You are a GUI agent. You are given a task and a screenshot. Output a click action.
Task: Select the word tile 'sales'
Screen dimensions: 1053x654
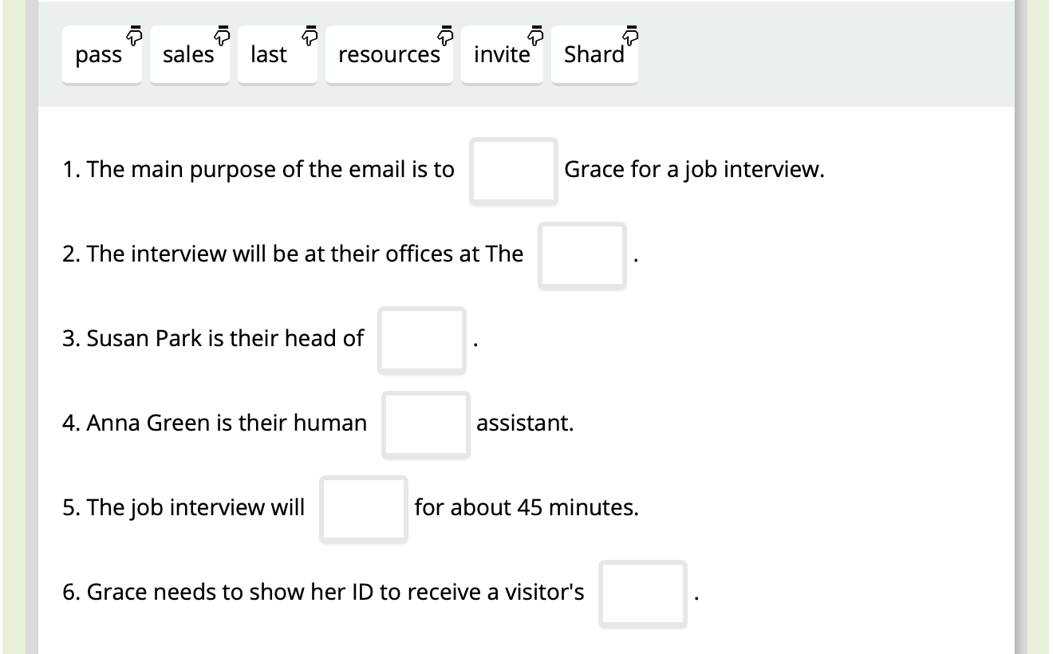(188, 55)
